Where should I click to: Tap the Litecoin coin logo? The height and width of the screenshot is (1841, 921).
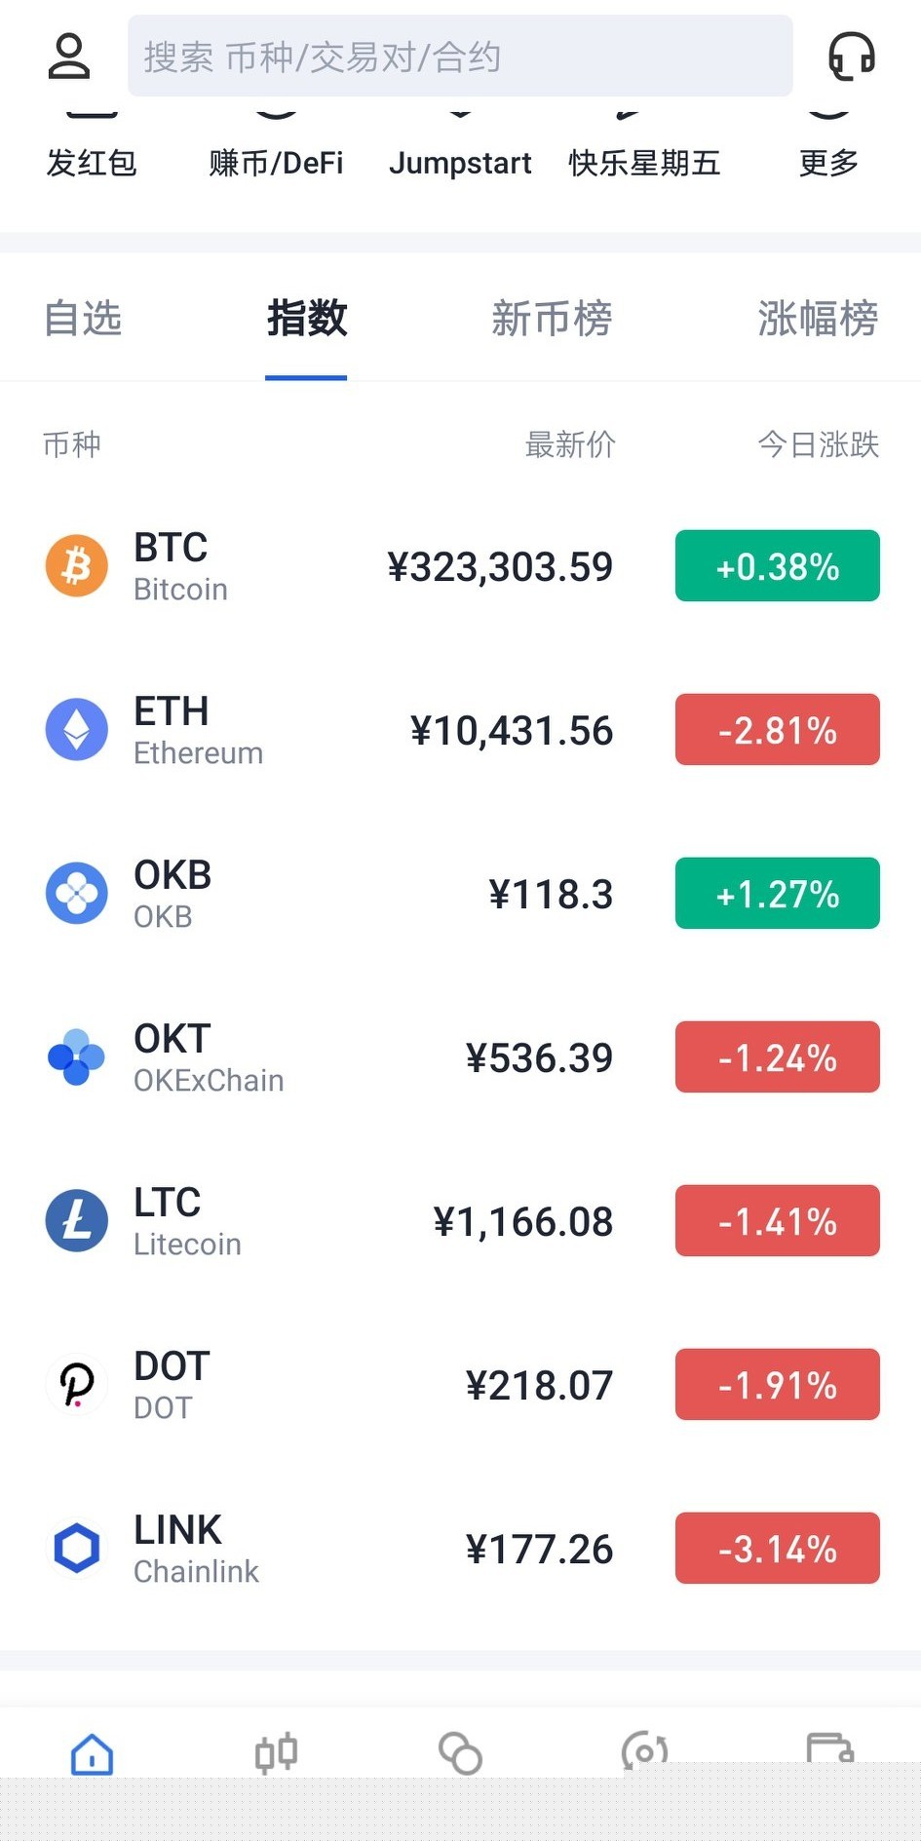(77, 1220)
